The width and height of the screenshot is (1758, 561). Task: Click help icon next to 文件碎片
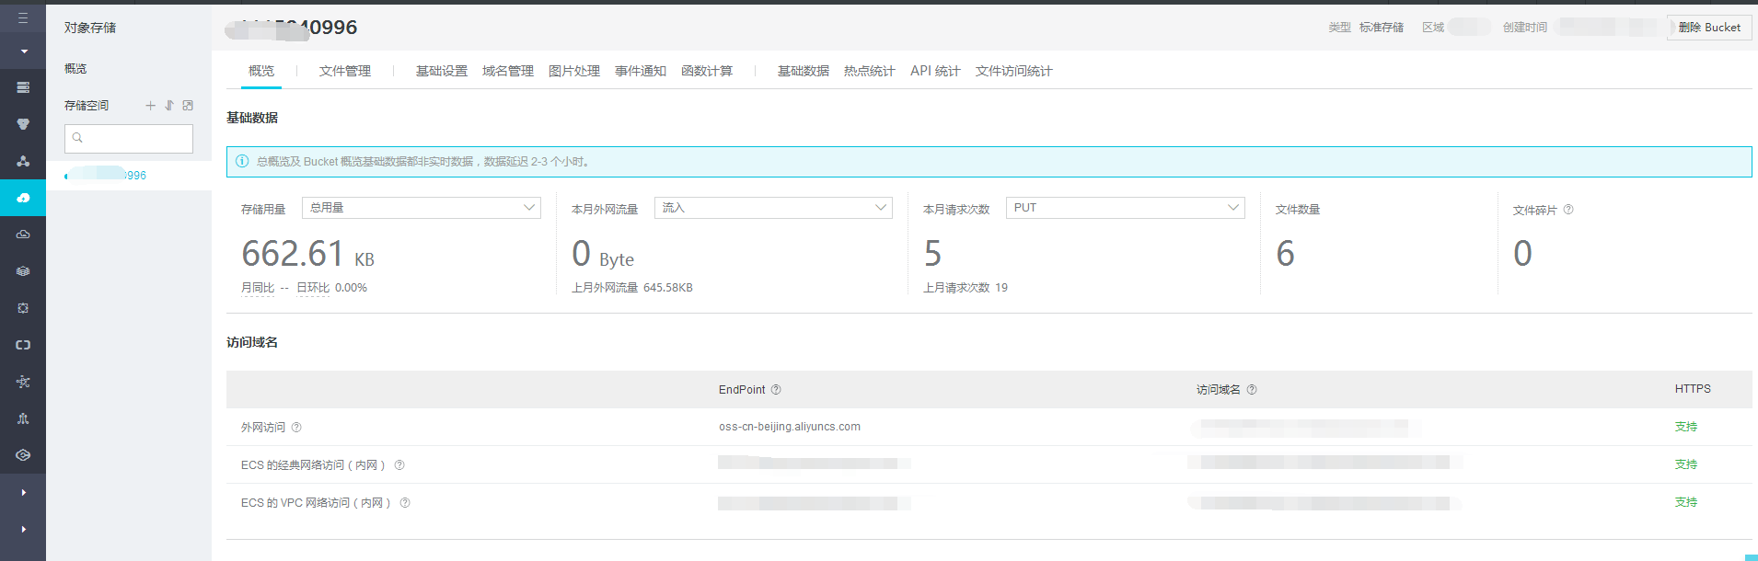coord(1568,210)
